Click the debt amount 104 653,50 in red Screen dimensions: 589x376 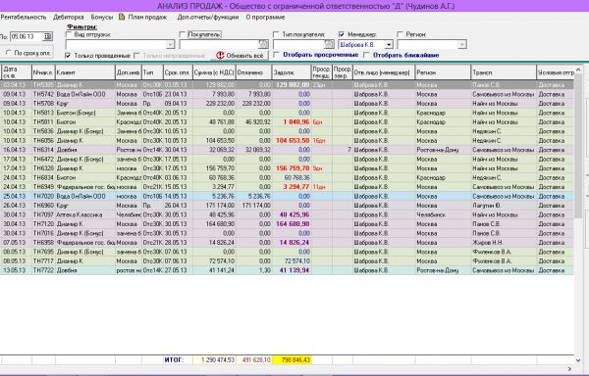click(x=293, y=140)
